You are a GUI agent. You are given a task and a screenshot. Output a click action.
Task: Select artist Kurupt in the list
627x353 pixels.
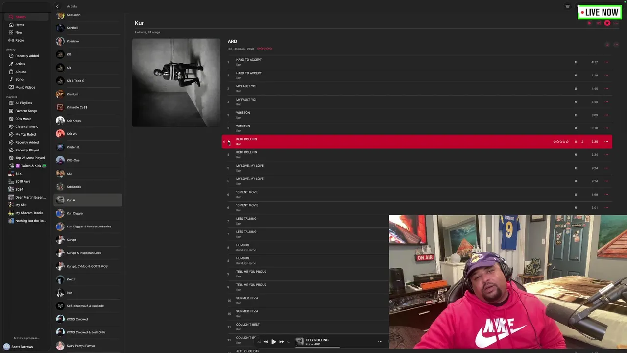pyautogui.click(x=88, y=240)
